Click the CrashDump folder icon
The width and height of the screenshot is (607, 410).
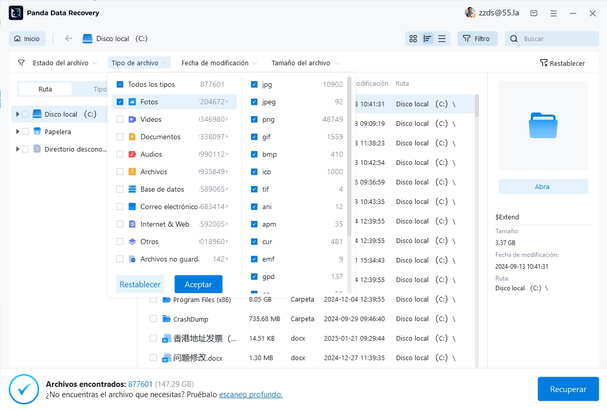coord(167,319)
